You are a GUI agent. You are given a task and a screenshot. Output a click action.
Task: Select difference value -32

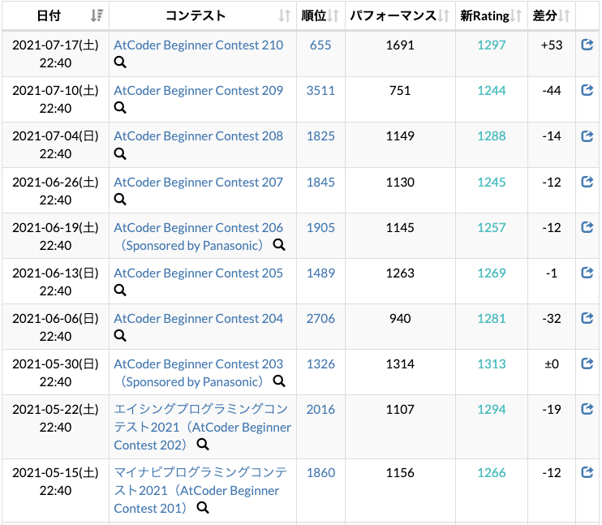point(552,319)
